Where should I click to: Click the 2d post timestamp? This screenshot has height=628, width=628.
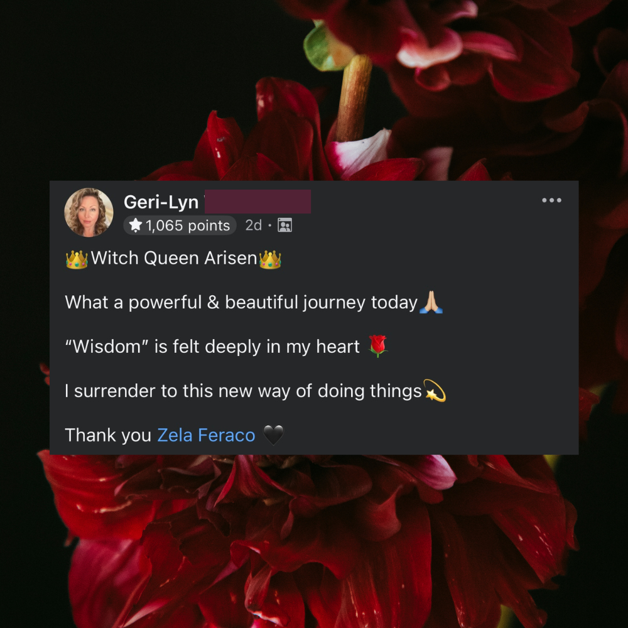pyautogui.click(x=253, y=225)
